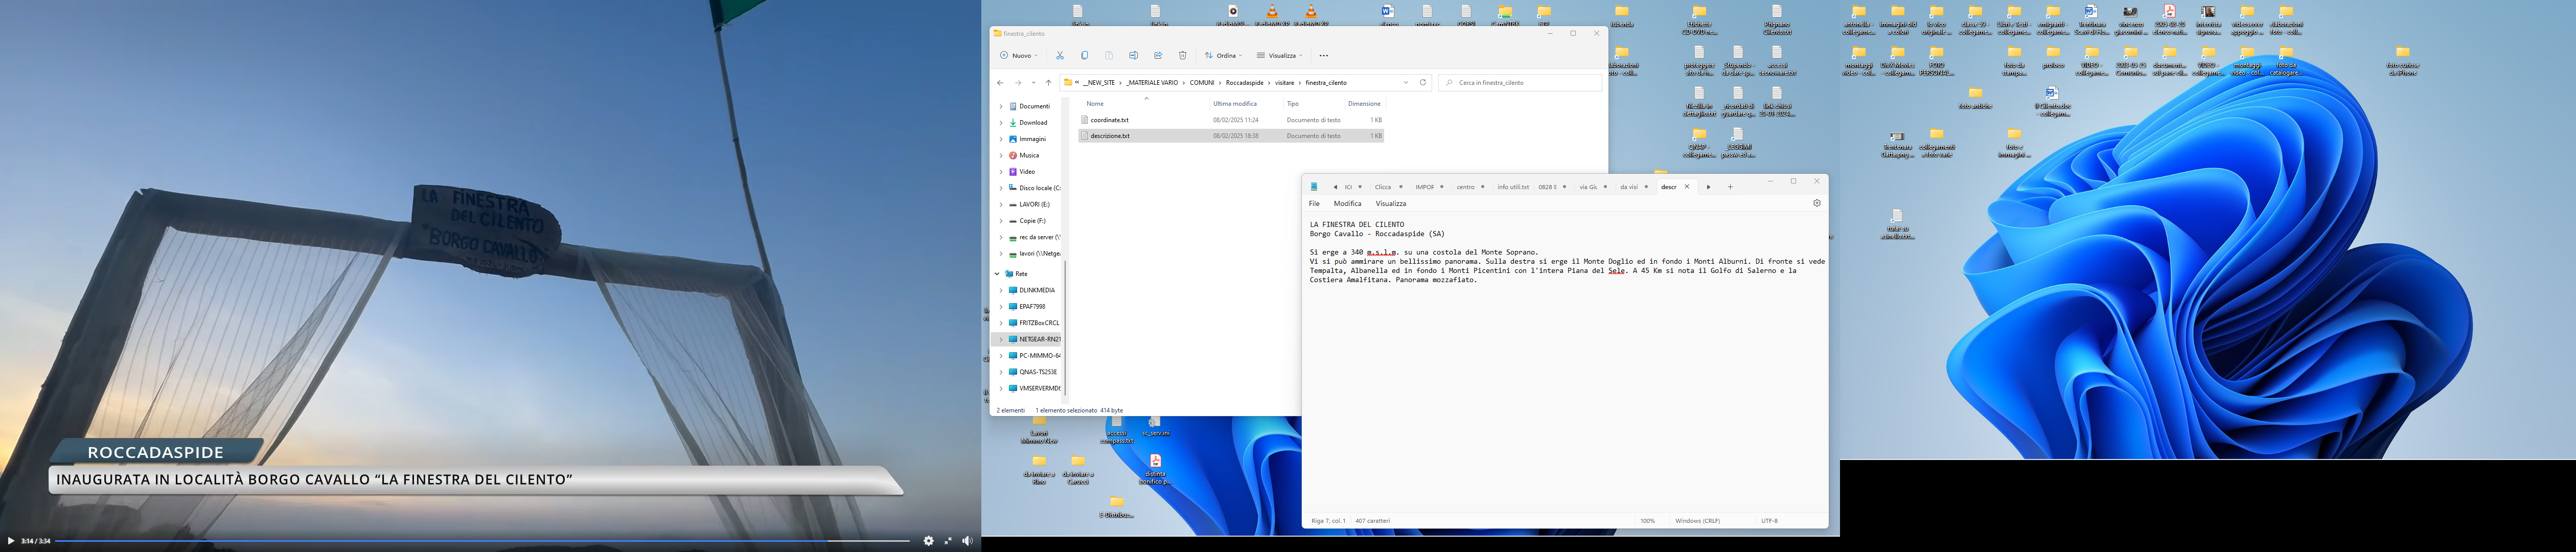
Task: Open Notepad settings gear
Action: (1817, 203)
